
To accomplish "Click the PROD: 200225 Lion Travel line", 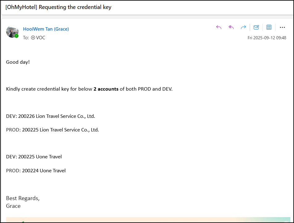I will tap(52, 130).
